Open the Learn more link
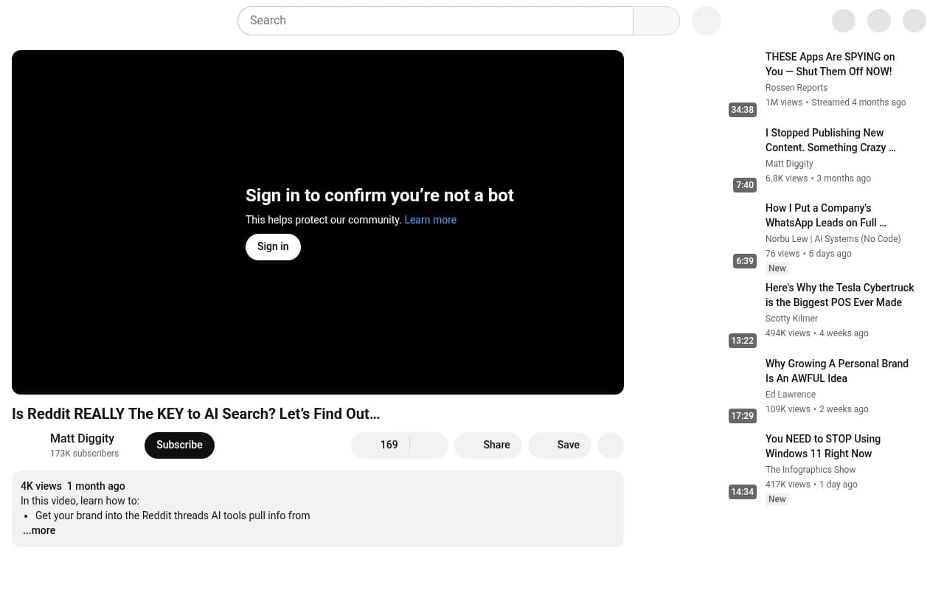Image resolution: width=944 pixels, height=590 pixels. pos(431,220)
